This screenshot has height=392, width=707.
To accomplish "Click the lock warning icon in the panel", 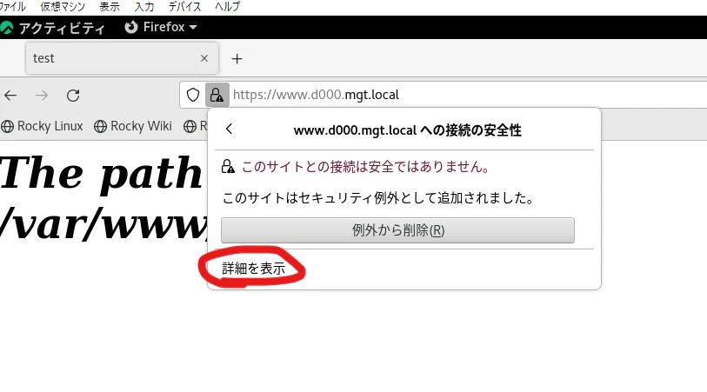I will point(228,167).
